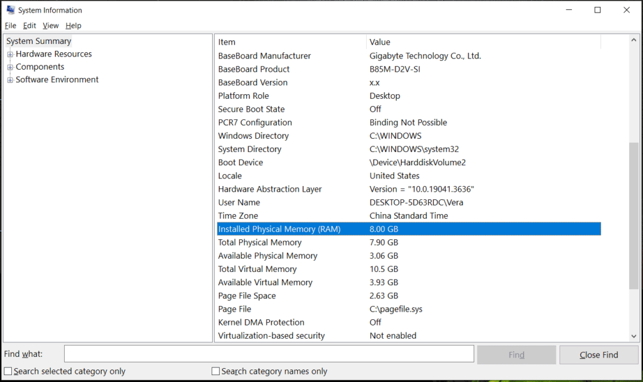Viewport: 643px width, 382px height.
Task: Open the File menu
Action: pyautogui.click(x=10, y=25)
